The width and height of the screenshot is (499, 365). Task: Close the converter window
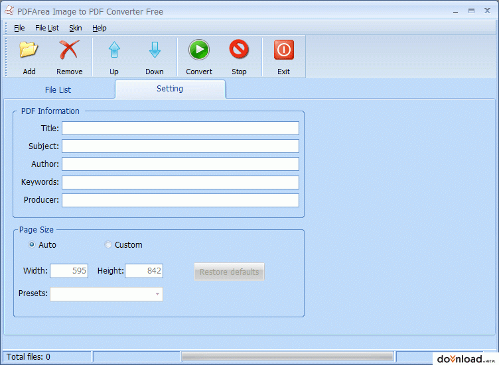pyautogui.click(x=487, y=11)
